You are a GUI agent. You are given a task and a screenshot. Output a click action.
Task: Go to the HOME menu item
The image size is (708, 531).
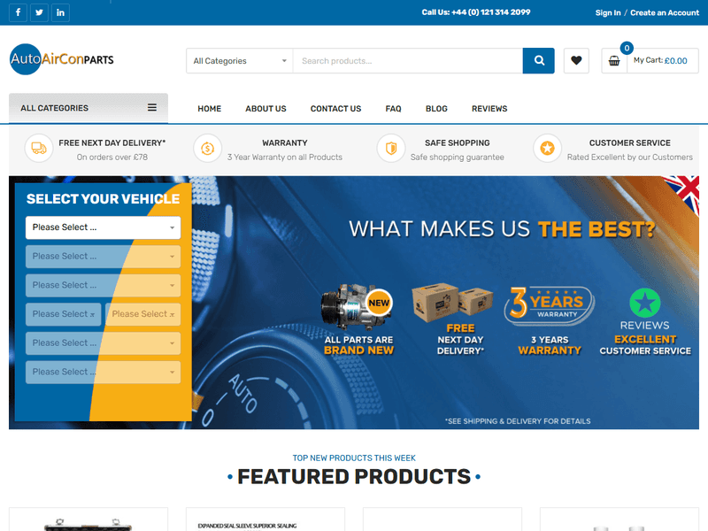[210, 109]
